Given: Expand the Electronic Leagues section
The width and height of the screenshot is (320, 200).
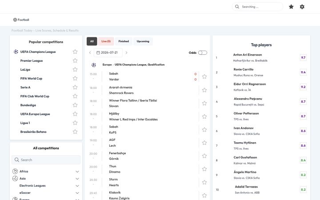Looking at the screenshot, I should (x=77, y=186).
